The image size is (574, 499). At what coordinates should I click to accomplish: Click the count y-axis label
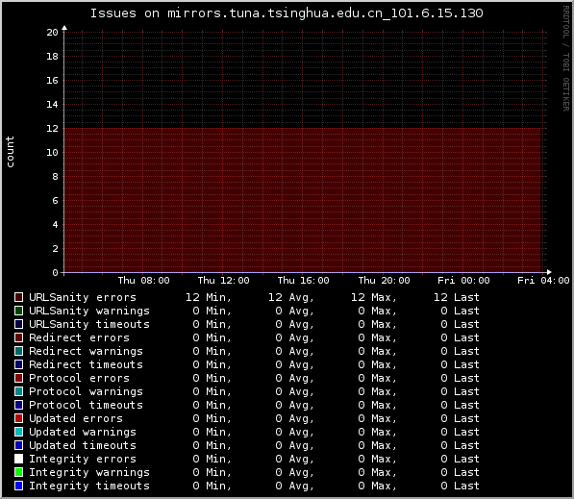click(x=10, y=152)
